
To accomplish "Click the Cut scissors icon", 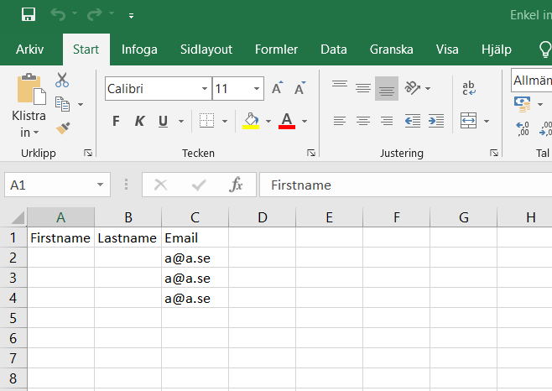I will click(62, 80).
